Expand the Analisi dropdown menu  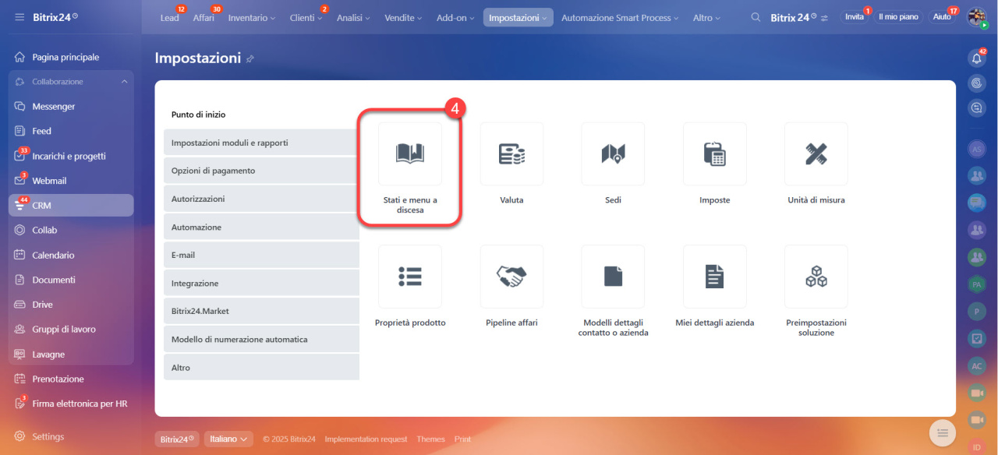click(353, 17)
